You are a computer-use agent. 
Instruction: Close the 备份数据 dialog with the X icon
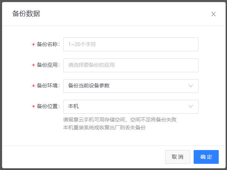click(x=213, y=14)
